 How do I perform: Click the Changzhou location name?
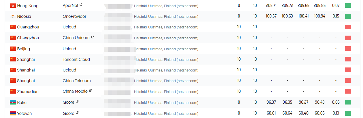coord(28,38)
